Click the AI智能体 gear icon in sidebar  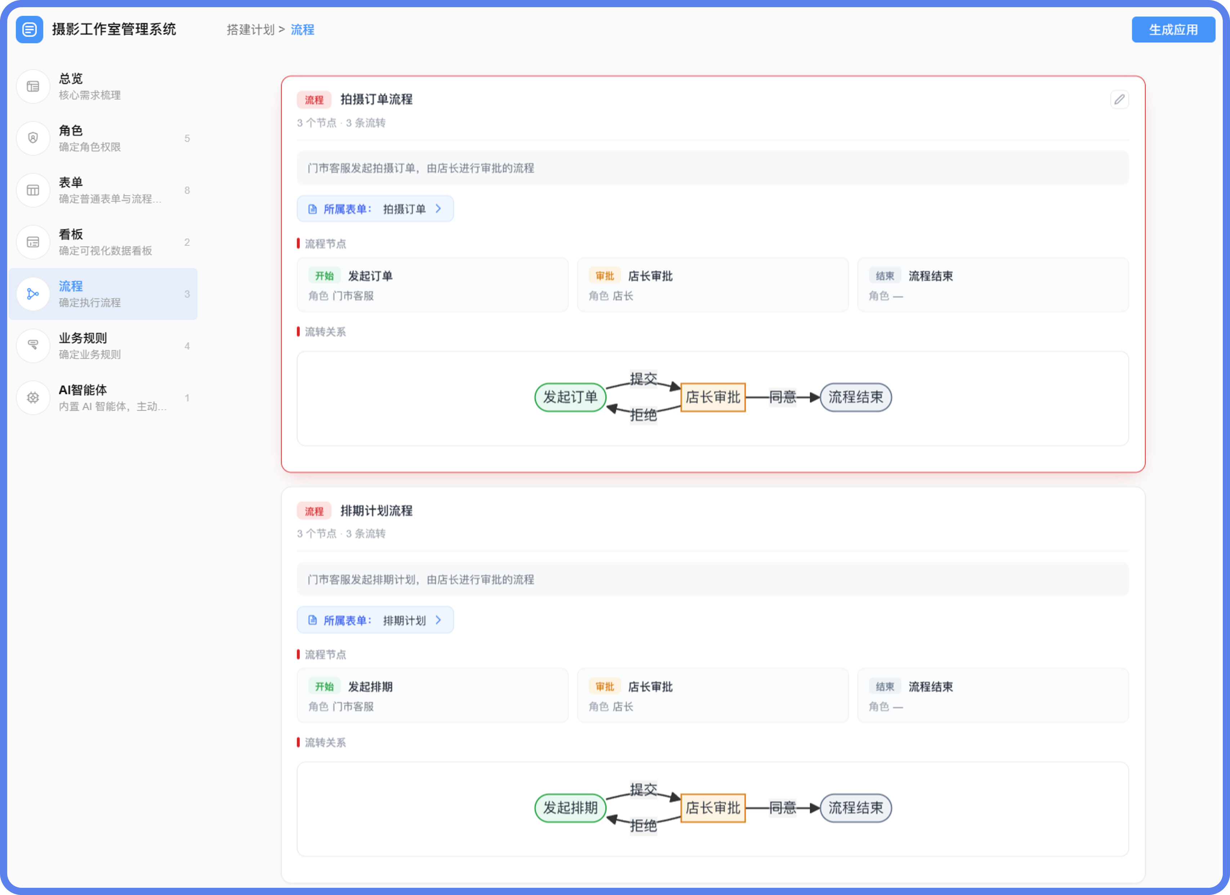coord(33,397)
